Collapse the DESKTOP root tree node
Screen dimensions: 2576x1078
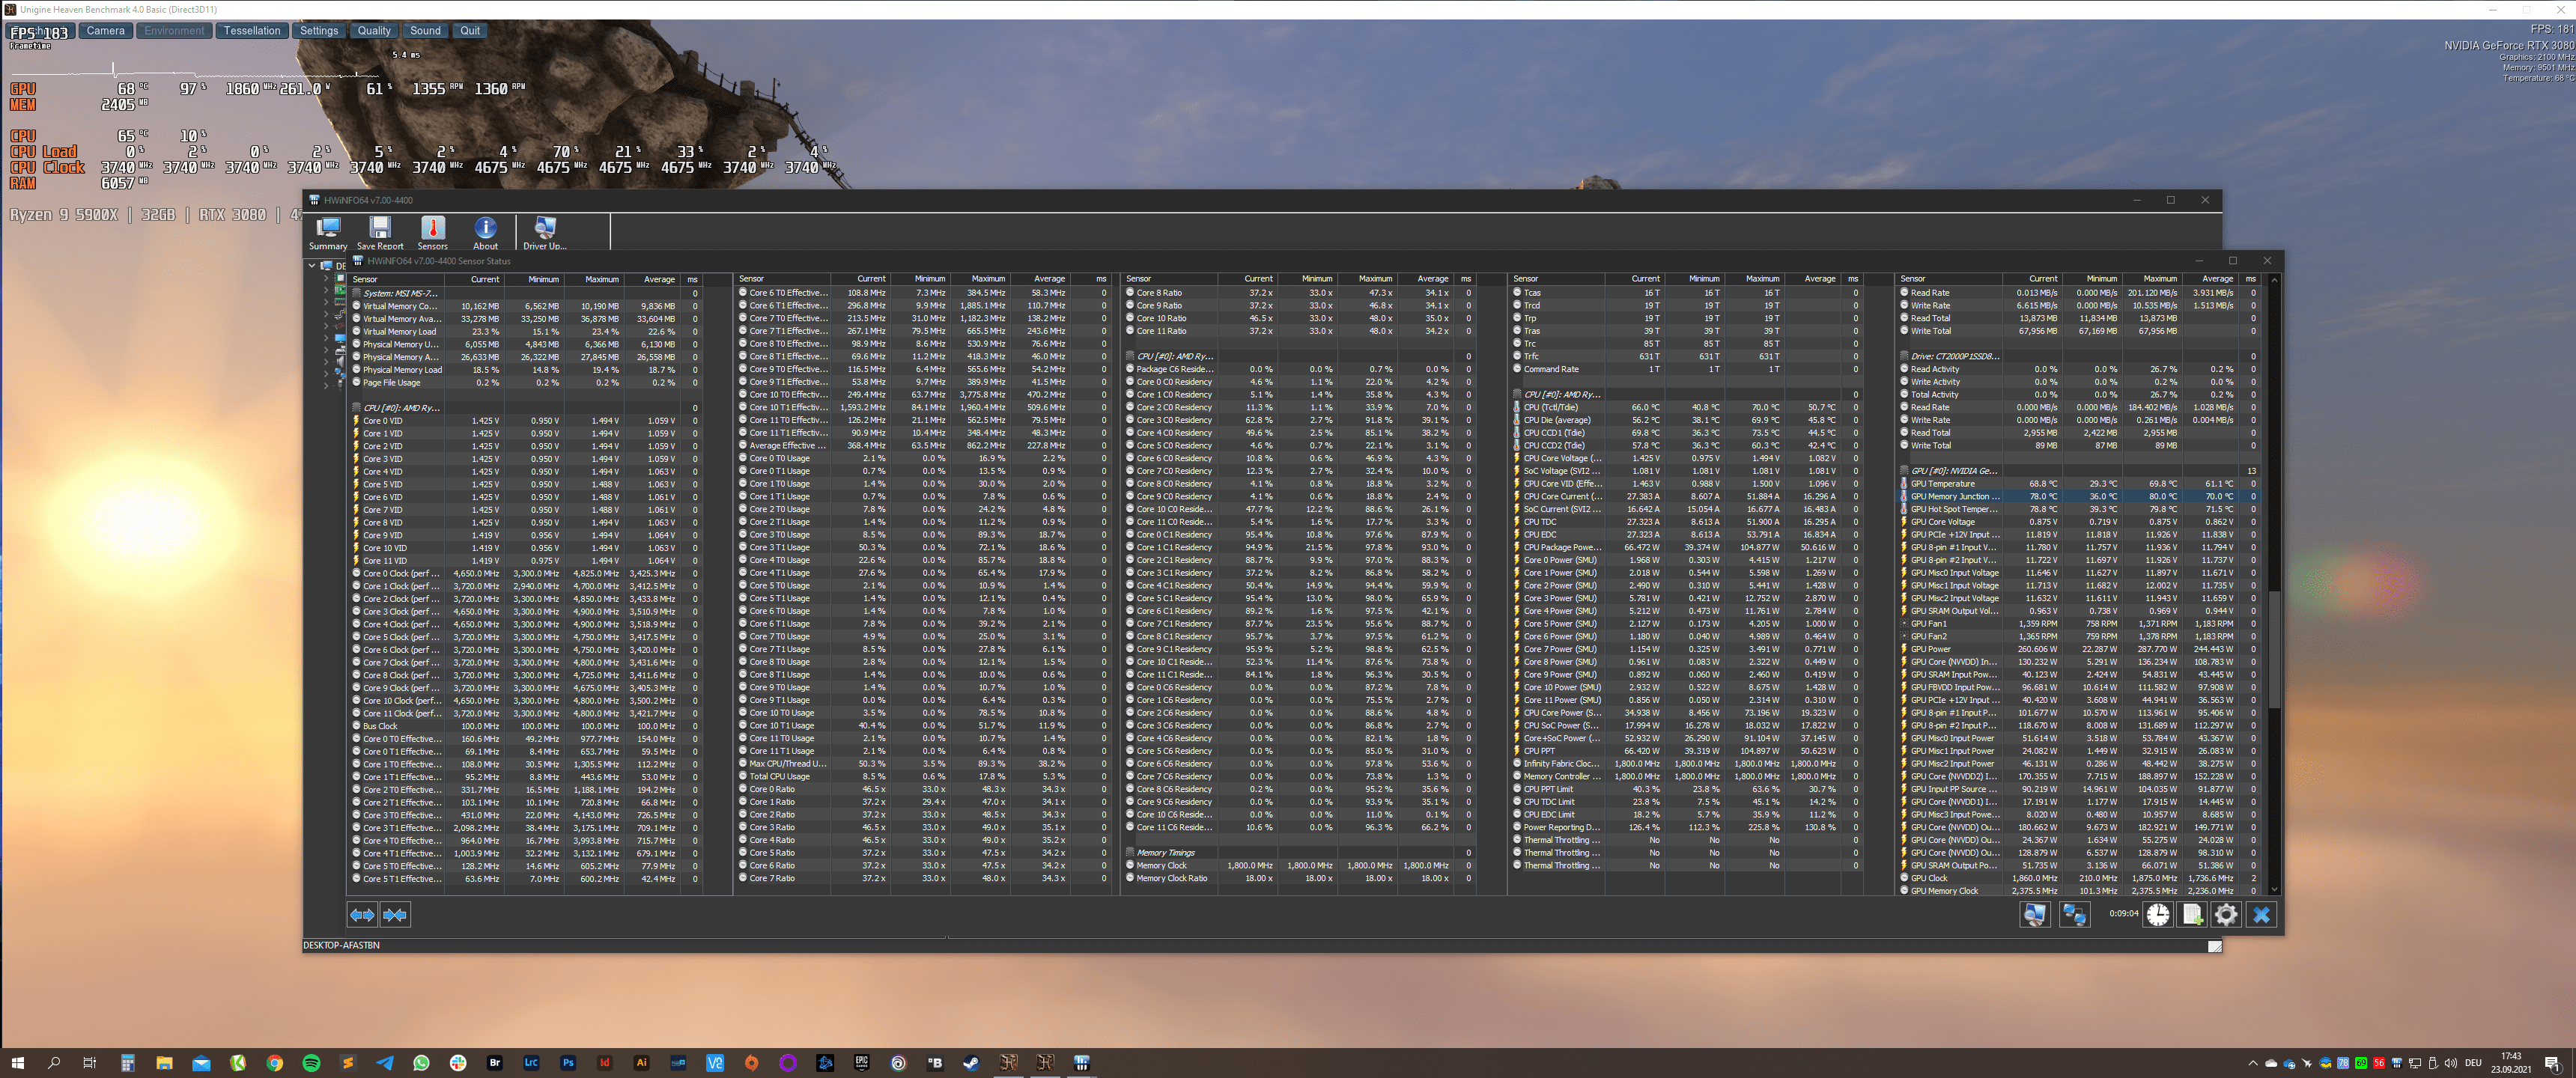tap(312, 266)
